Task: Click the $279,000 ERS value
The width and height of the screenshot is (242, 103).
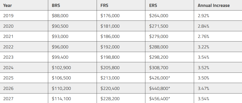Action: [159, 36]
